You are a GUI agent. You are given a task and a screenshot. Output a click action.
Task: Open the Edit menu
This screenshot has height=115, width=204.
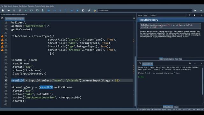pyautogui.click(x=5, y=6)
